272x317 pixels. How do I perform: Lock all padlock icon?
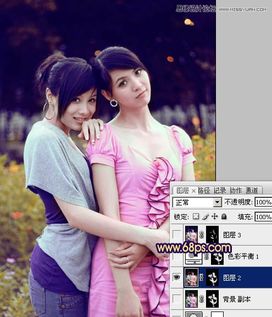224,216
